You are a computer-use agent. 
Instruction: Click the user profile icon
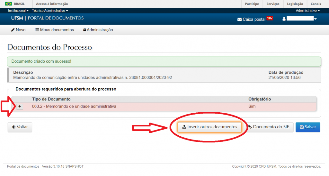(284, 19)
